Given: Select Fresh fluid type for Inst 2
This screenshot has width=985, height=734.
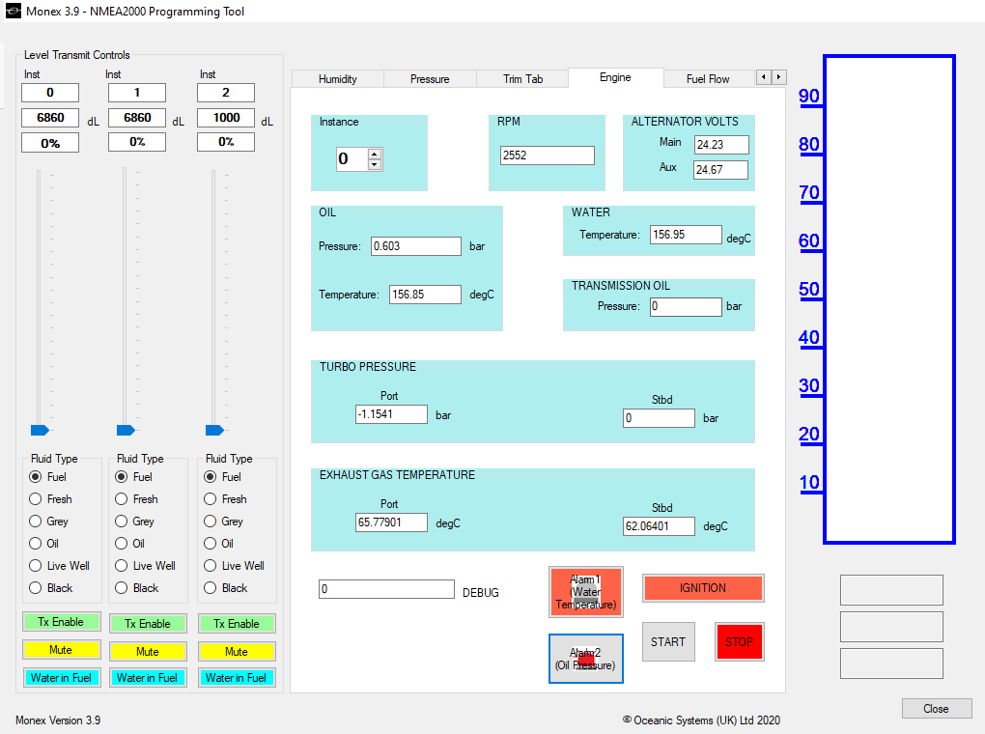Looking at the screenshot, I should [226, 499].
